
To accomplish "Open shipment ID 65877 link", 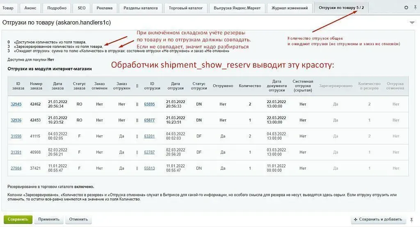I will tap(149, 120).
